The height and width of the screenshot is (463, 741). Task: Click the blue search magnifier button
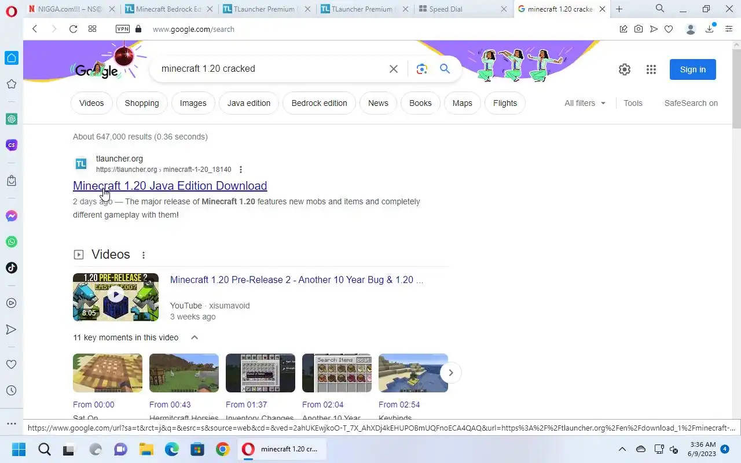tap(445, 69)
